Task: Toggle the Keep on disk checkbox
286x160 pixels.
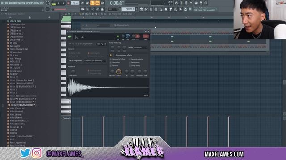Action: pos(70,53)
